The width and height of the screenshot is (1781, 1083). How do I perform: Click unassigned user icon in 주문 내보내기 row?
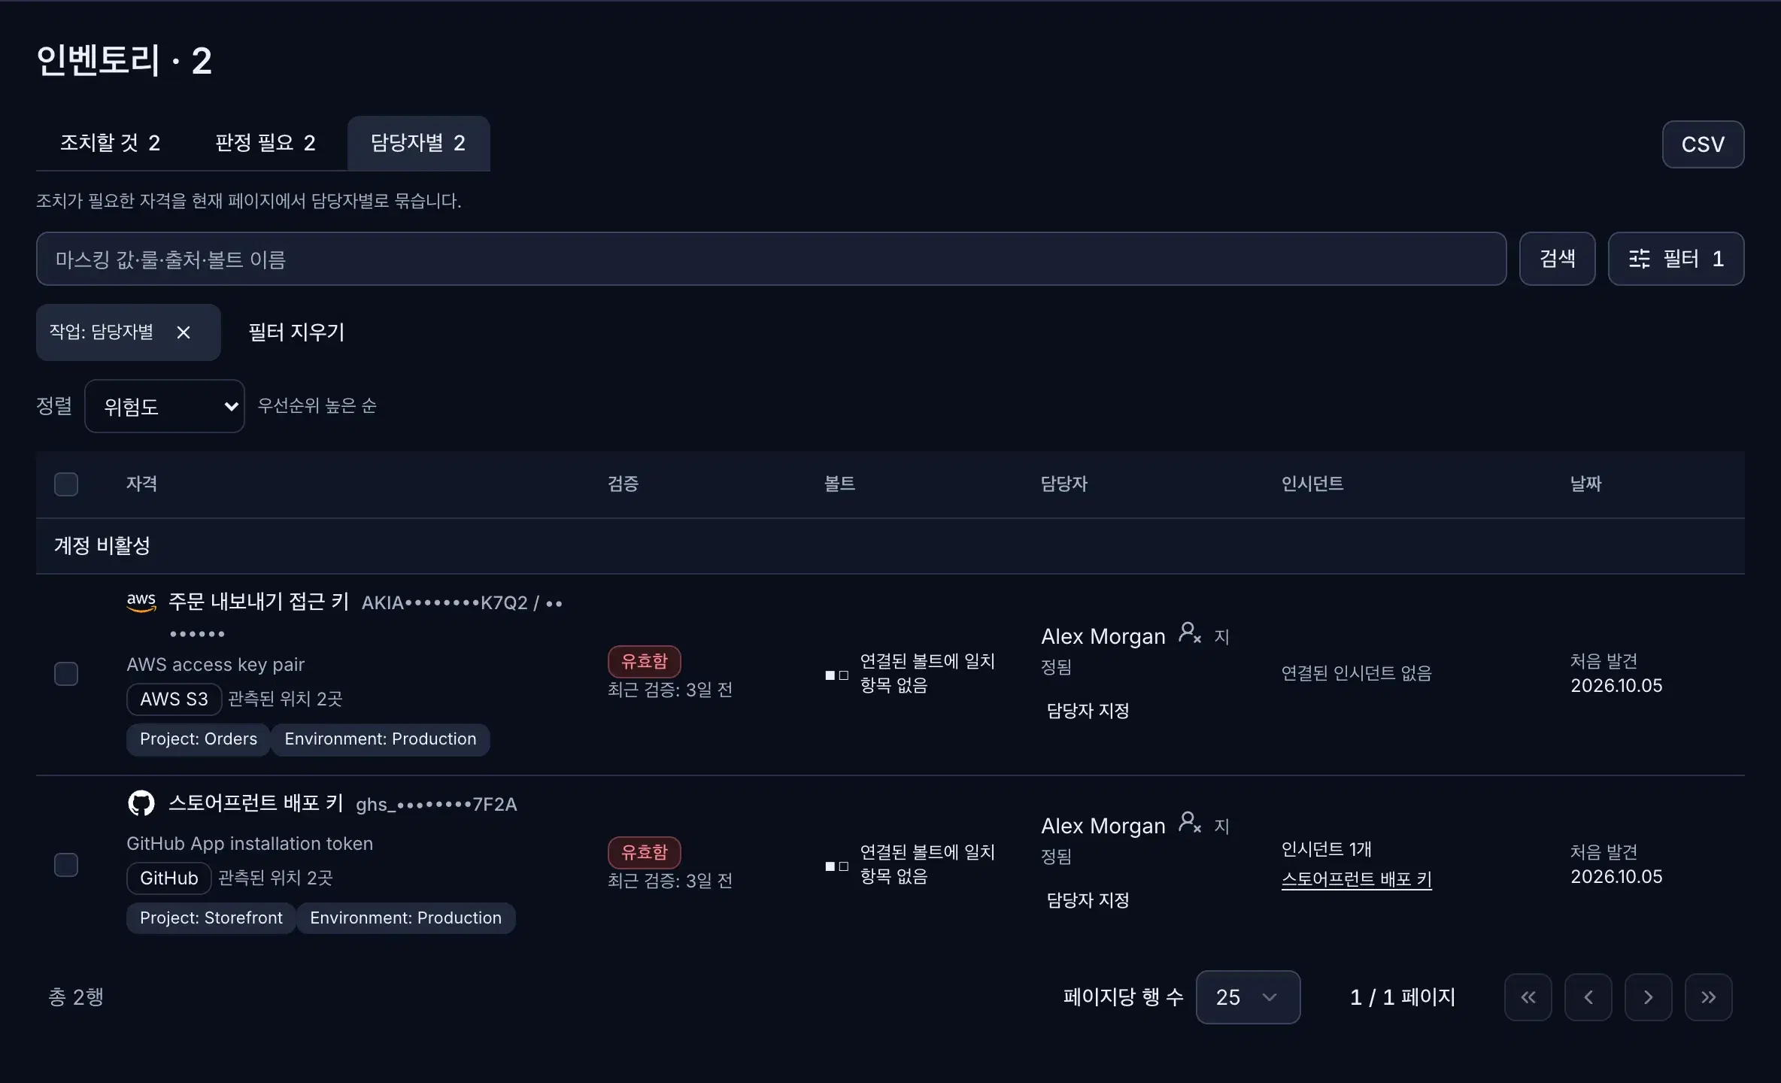click(x=1189, y=633)
